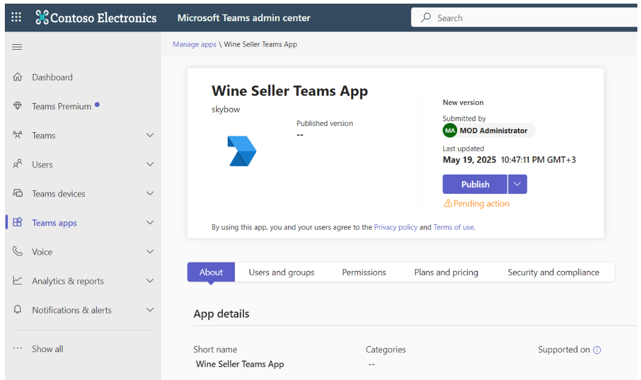Open the Plans and pricing tab
Viewport: 641px width, 380px height.
coord(446,272)
